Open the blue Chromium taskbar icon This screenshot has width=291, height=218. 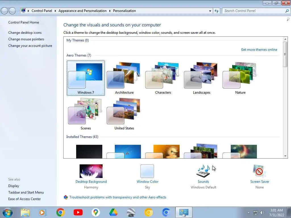click(166, 212)
